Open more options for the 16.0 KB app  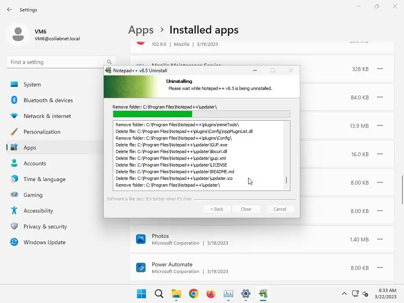[380, 154]
